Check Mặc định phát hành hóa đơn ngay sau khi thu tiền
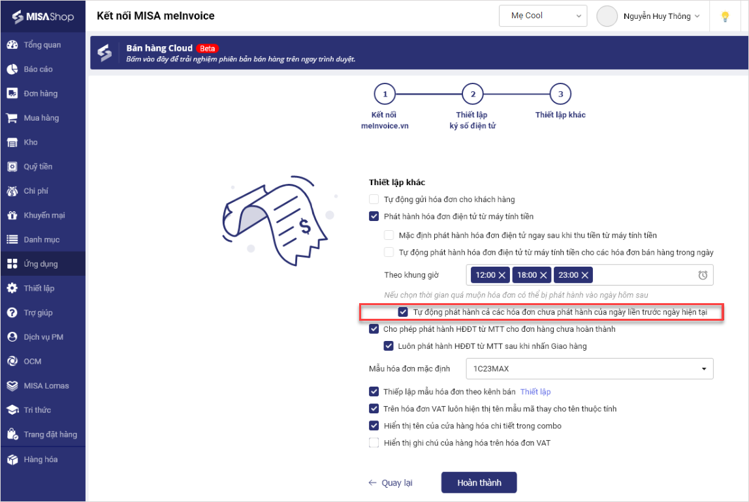 pos(389,235)
